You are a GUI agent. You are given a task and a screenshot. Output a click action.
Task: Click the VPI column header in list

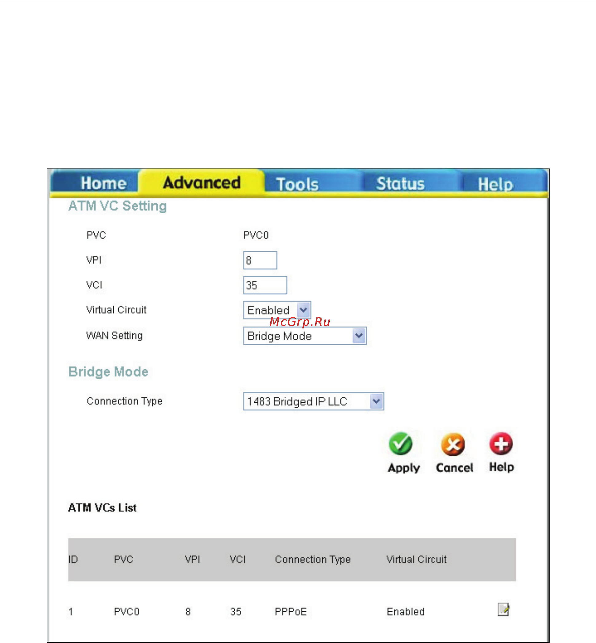(x=192, y=559)
